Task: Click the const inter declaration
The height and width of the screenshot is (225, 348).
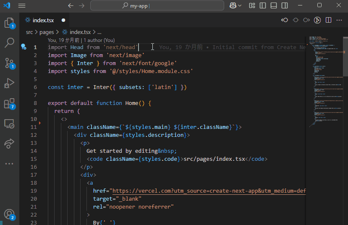Action: (65, 87)
